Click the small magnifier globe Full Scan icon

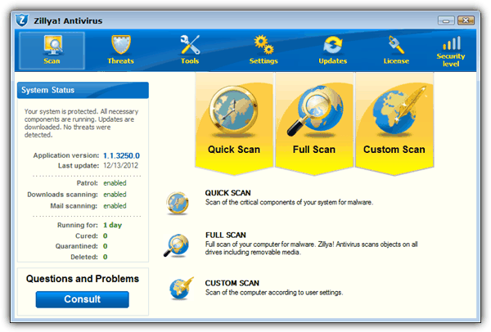pos(177,245)
